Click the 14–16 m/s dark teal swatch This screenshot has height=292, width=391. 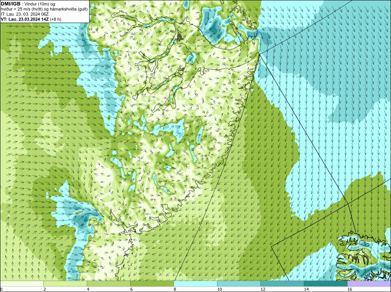click(326, 284)
